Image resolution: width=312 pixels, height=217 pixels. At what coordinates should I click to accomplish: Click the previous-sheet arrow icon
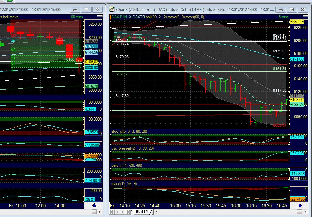[117, 212]
